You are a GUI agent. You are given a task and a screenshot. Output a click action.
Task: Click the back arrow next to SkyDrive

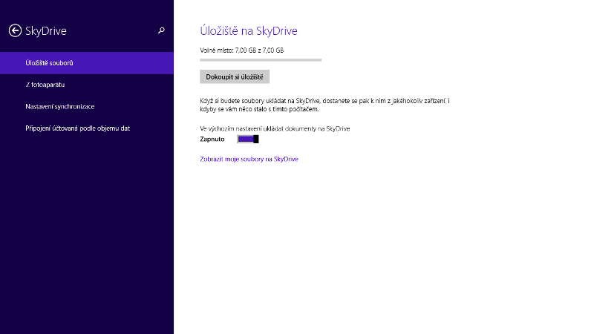[14, 31]
